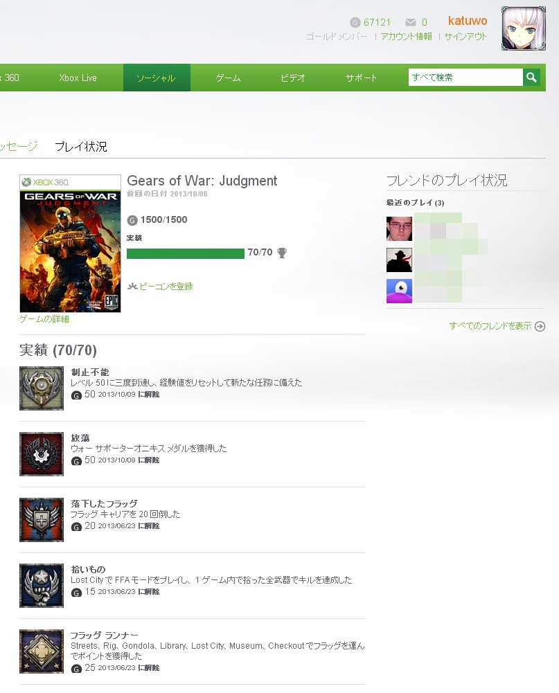
Task: Click the 落下したフラッグ achievement badge icon
Action: 42,520
